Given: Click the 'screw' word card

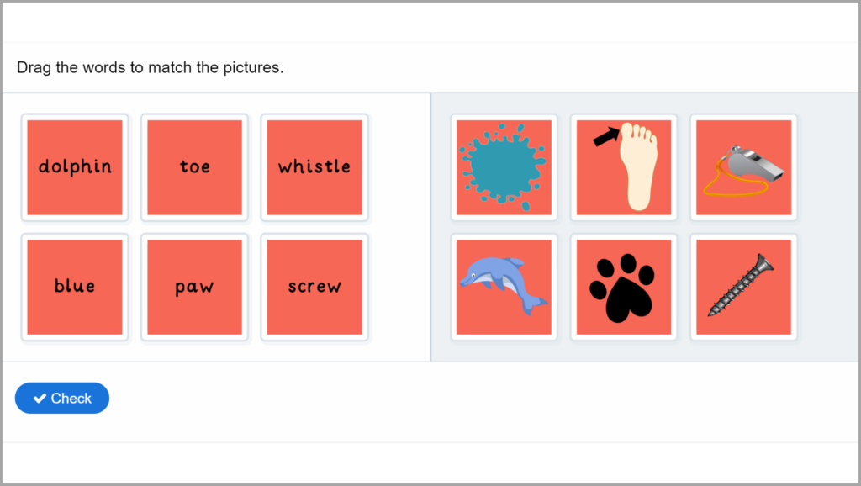Looking at the screenshot, I should tap(314, 287).
